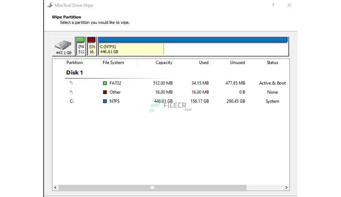Viewport: 341px width, 197px height.
Task: Click the horizontal scrollbar right arrow
Action: (286, 188)
